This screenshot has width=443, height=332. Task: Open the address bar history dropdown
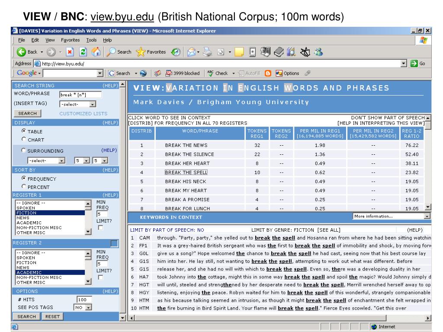coord(404,64)
